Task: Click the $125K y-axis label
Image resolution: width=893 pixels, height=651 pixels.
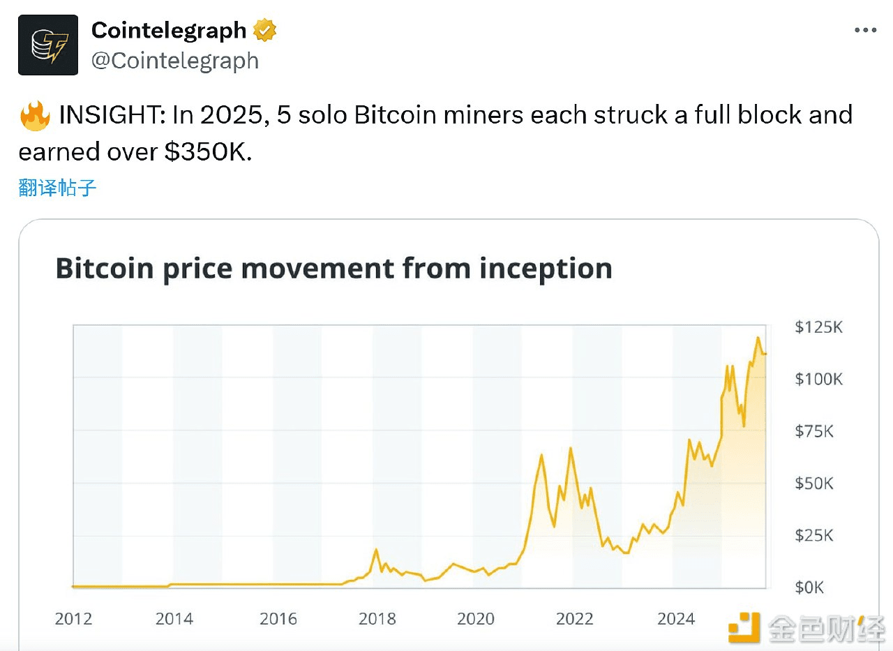Action: pos(818,327)
